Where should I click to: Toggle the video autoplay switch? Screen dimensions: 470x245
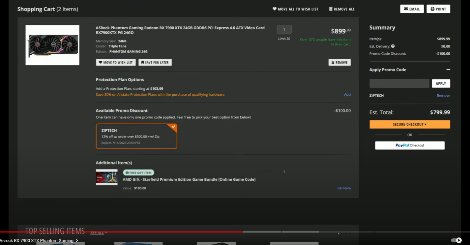click(456, 240)
